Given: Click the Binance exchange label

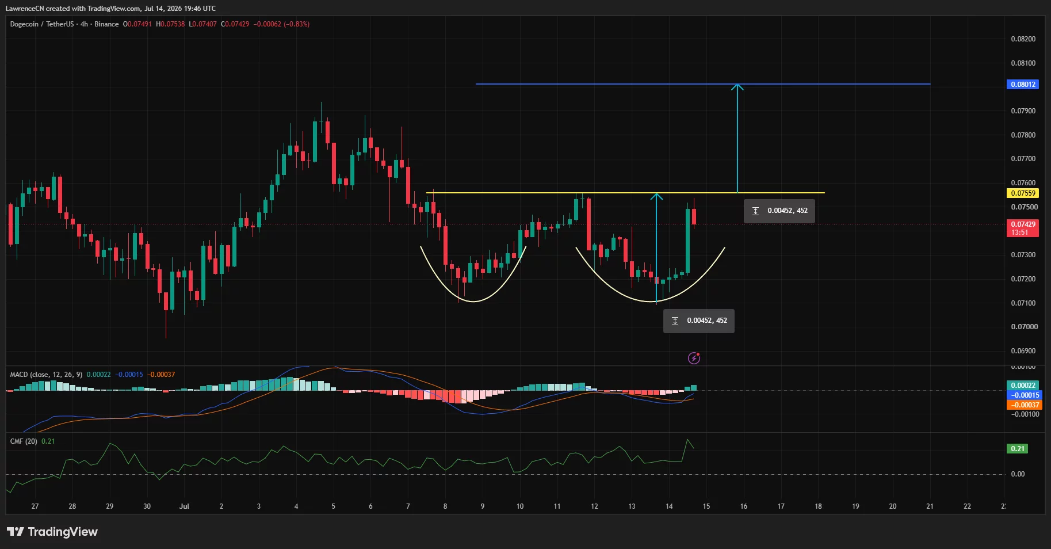Looking at the screenshot, I should point(106,24).
